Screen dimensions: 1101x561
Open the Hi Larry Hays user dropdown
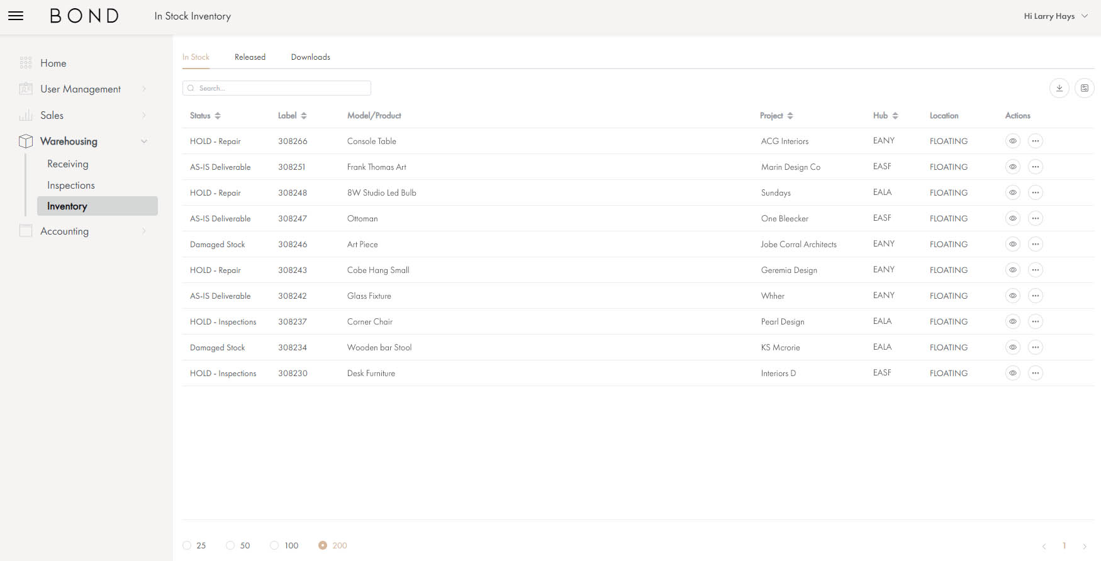(1055, 16)
